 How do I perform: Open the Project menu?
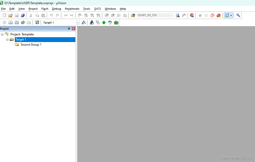click(33, 9)
